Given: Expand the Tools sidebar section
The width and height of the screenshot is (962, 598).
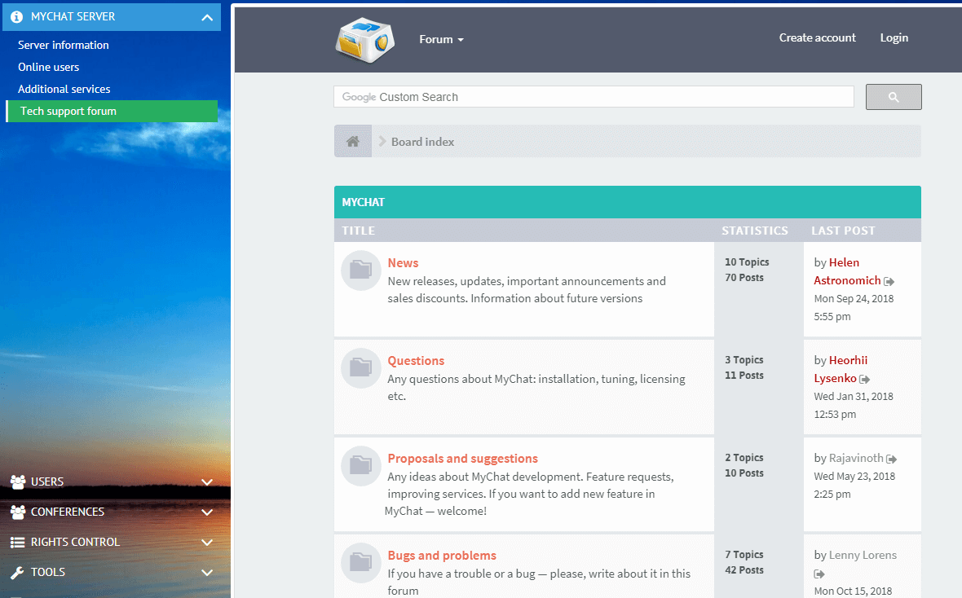Looking at the screenshot, I should (207, 573).
